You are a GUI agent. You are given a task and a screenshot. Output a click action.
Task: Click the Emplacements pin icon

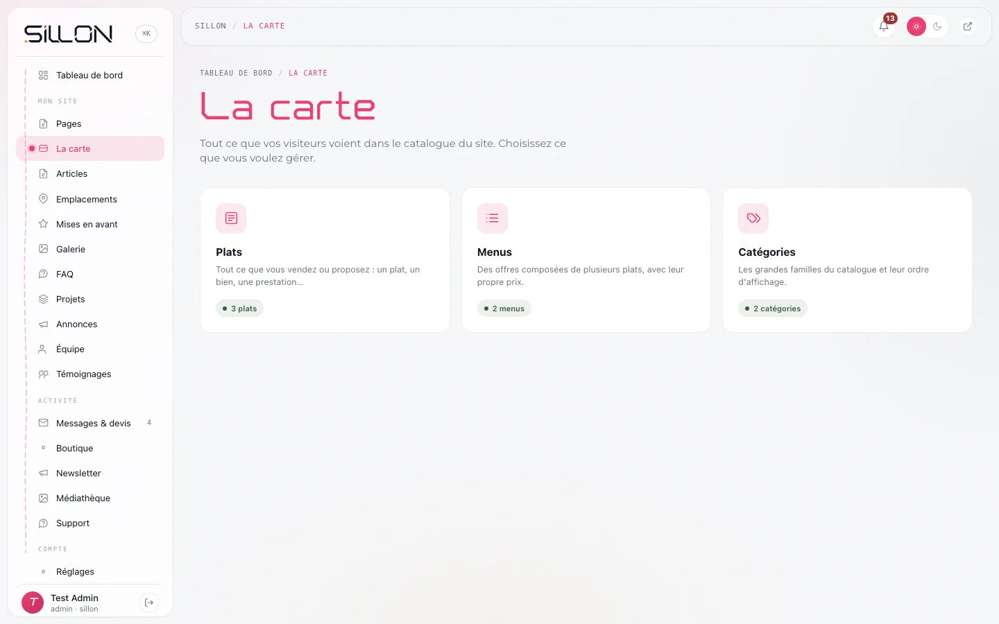pos(43,199)
